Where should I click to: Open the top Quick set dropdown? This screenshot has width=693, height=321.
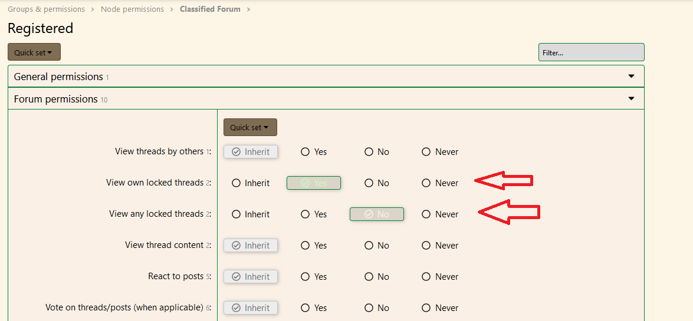34,52
